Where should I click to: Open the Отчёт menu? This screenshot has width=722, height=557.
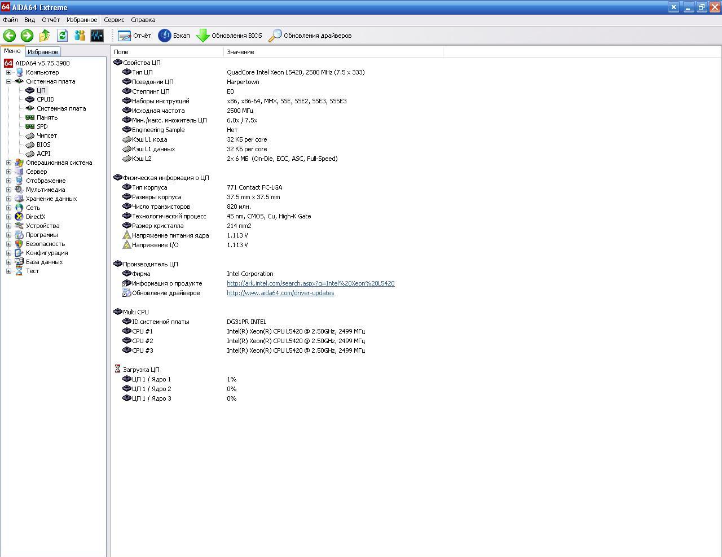click(51, 20)
